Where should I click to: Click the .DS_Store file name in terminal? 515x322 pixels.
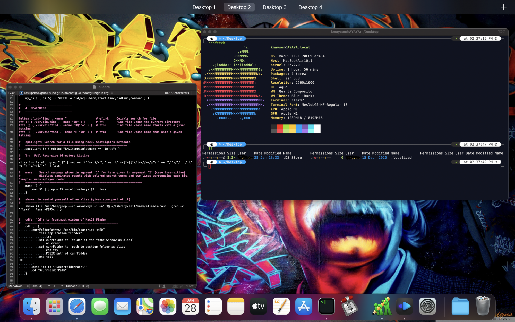click(292, 158)
